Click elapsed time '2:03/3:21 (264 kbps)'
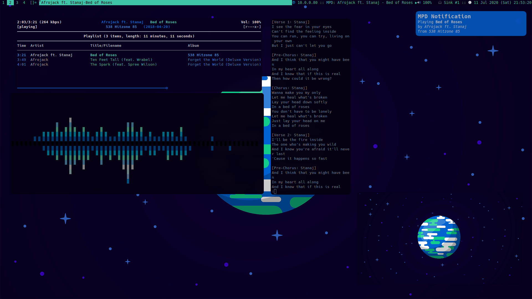The image size is (532, 299). [39, 22]
